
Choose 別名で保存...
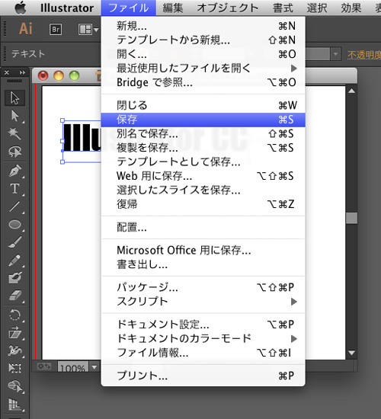[203, 133]
